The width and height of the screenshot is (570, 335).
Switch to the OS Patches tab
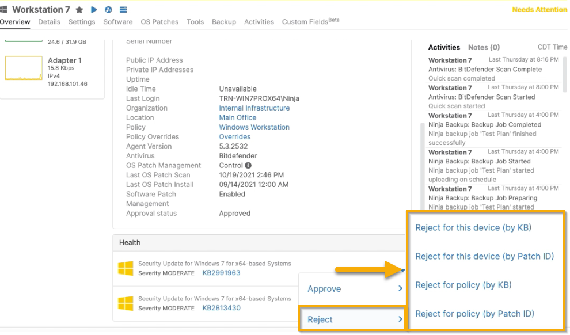159,22
